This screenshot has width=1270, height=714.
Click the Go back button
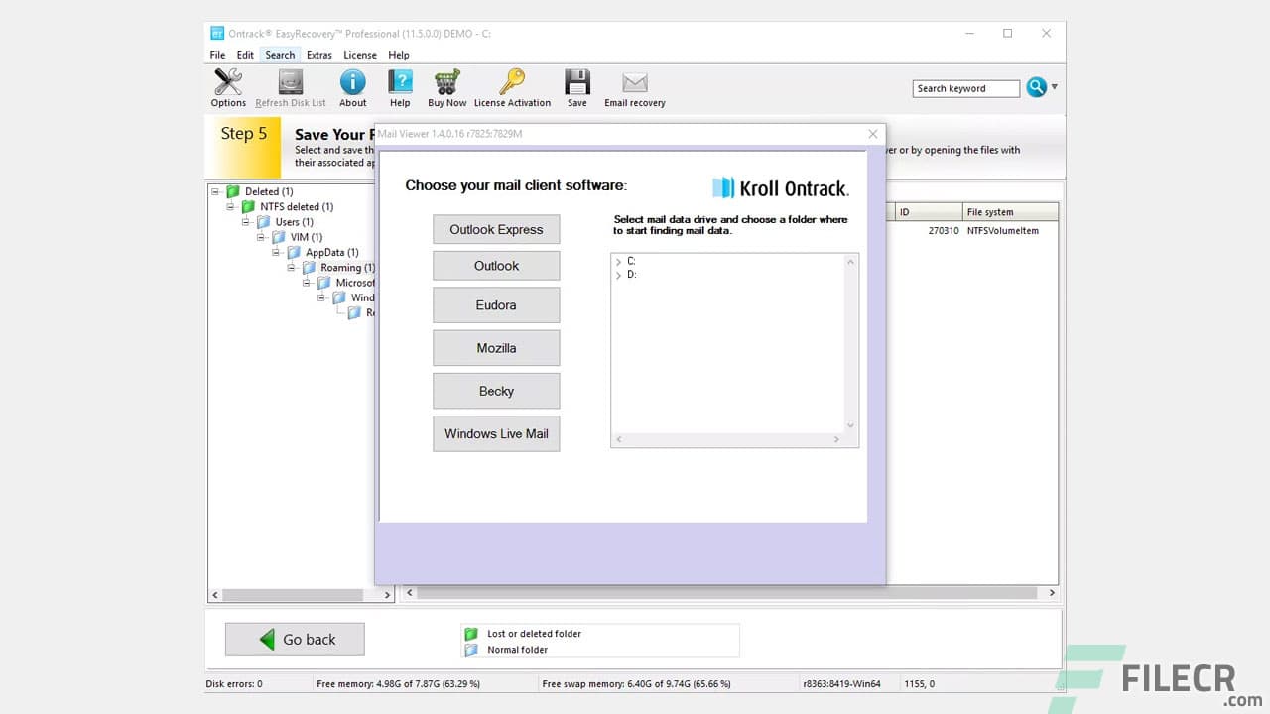pos(294,639)
